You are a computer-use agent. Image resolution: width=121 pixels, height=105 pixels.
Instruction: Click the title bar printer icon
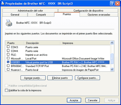coord(3,3)
